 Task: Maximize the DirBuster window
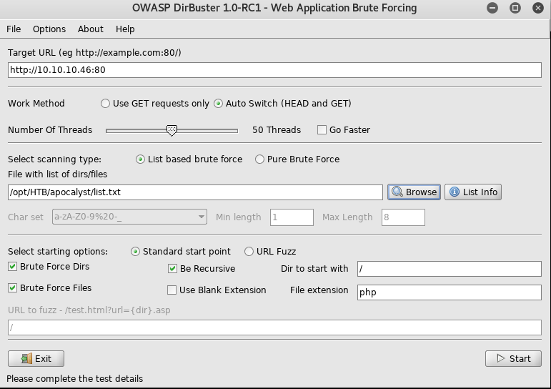(x=515, y=9)
